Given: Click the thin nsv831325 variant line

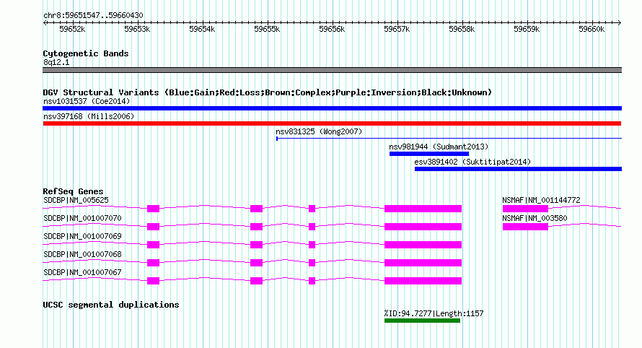Looking at the screenshot, I should coord(449,139).
